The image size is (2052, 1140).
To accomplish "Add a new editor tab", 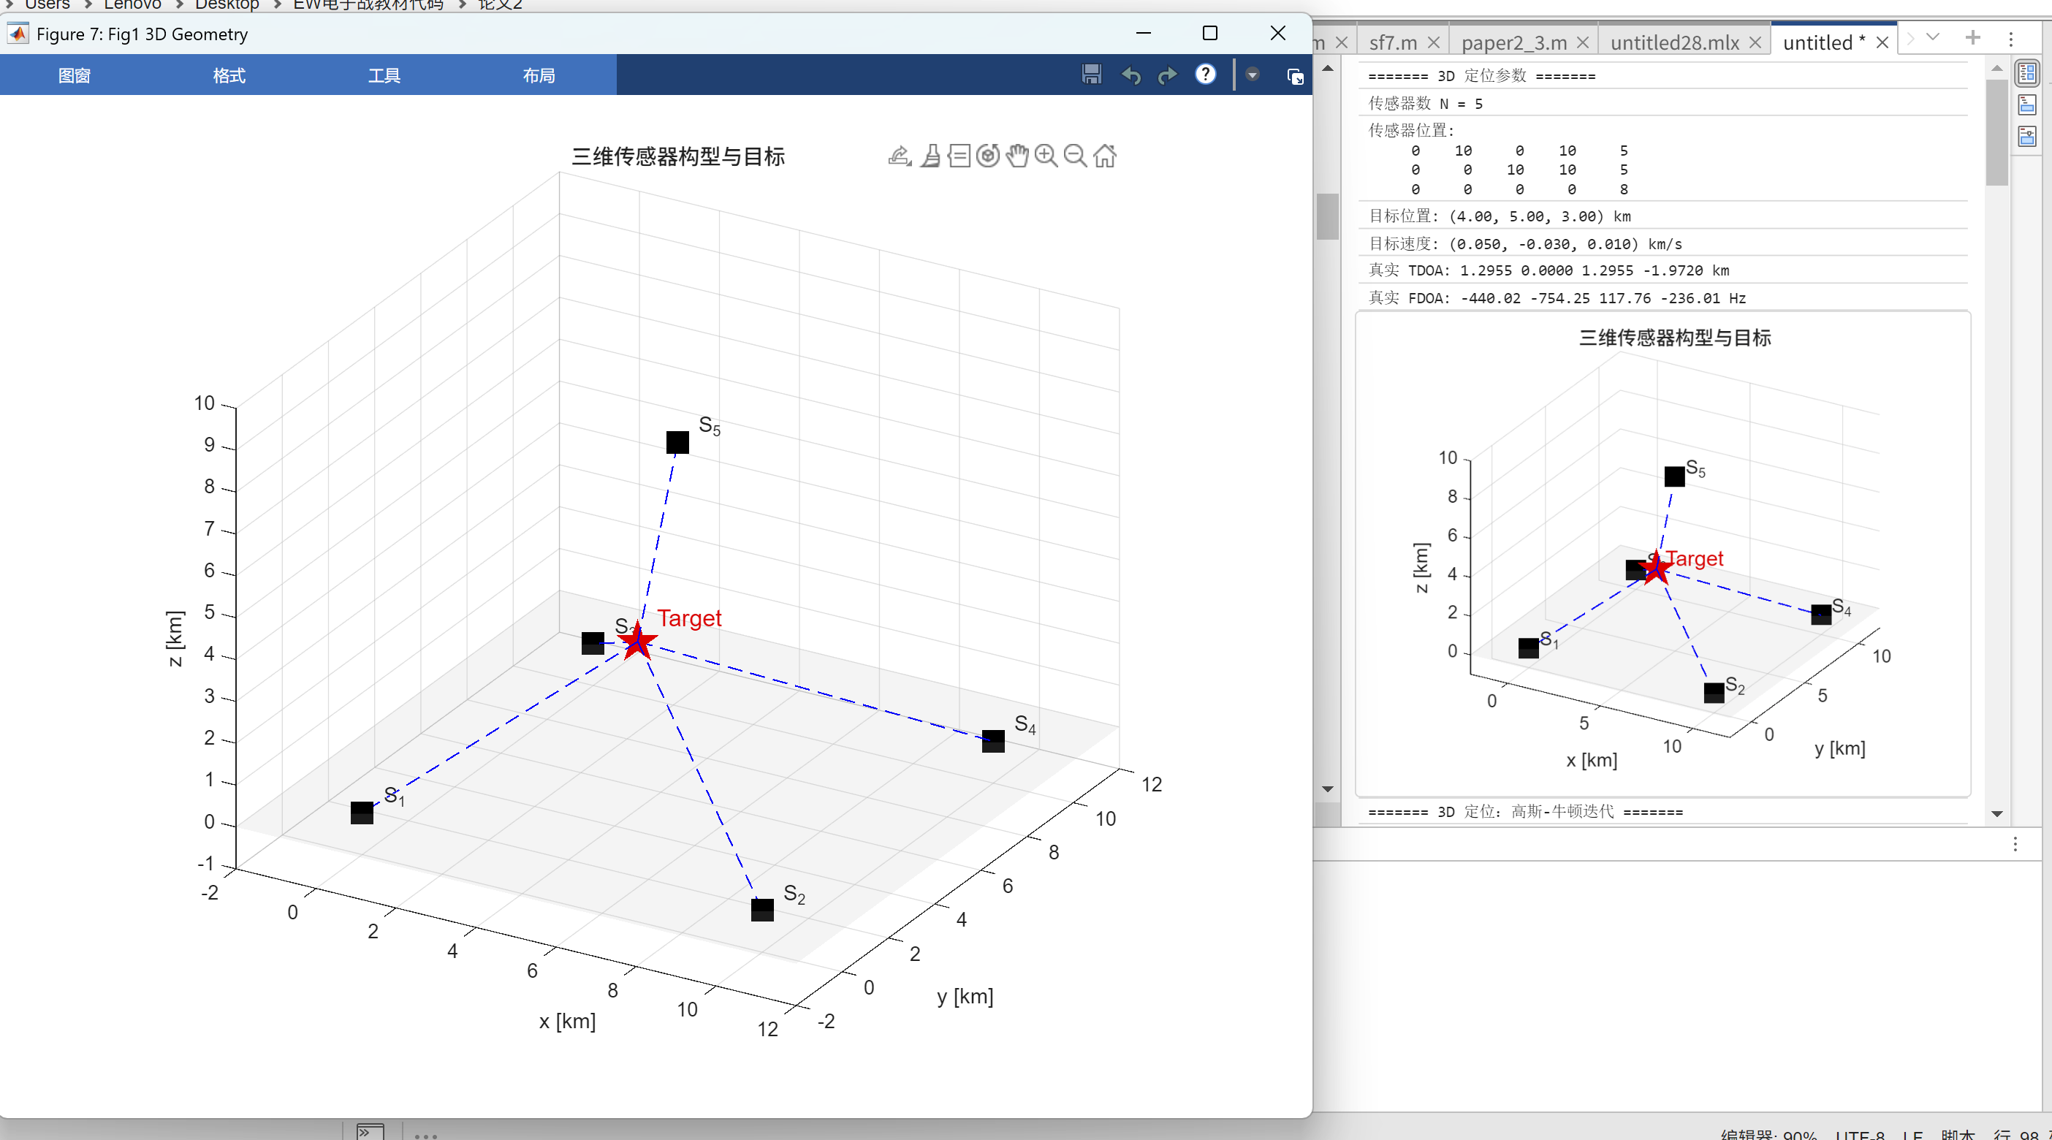I will pyautogui.click(x=1973, y=37).
